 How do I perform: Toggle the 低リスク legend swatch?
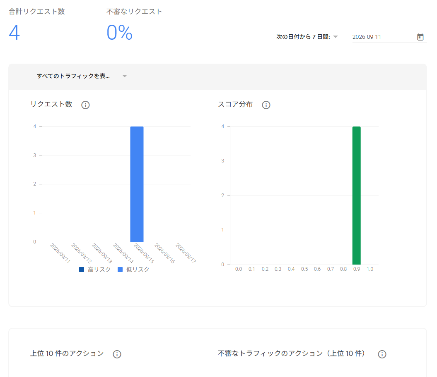(x=120, y=270)
